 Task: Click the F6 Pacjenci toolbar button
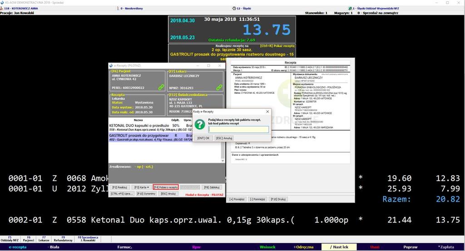tap(29, 239)
